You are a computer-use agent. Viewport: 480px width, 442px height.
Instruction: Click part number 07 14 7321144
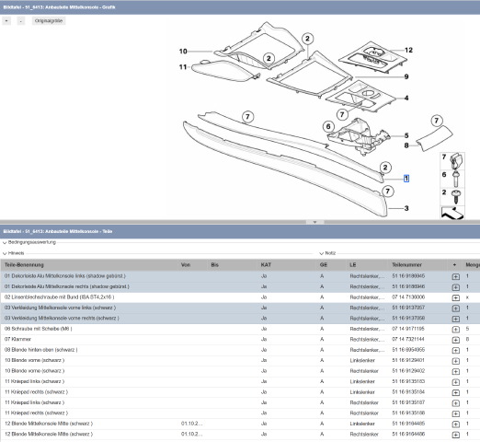(x=408, y=339)
